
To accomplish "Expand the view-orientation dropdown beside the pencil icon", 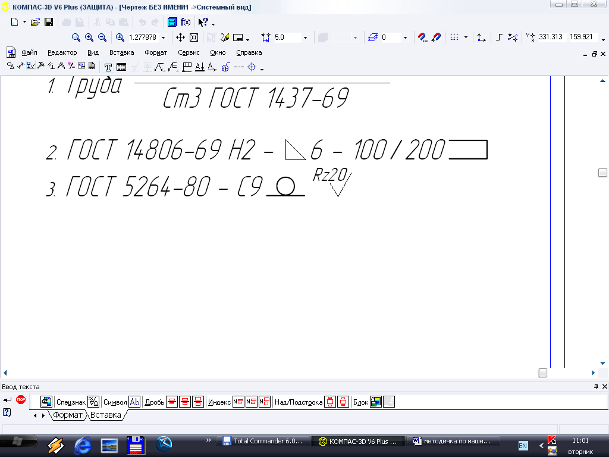I will 248,39.
